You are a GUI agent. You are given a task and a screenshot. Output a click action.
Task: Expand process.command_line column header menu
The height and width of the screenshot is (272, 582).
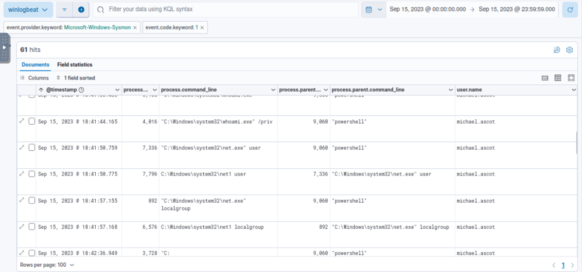coord(273,90)
